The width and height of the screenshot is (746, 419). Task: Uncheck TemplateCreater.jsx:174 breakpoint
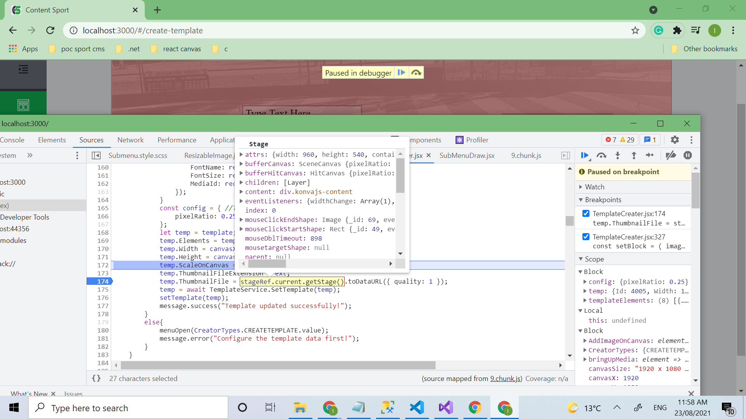point(586,213)
